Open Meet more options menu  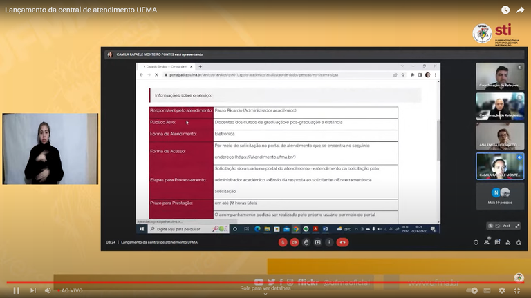(329, 242)
